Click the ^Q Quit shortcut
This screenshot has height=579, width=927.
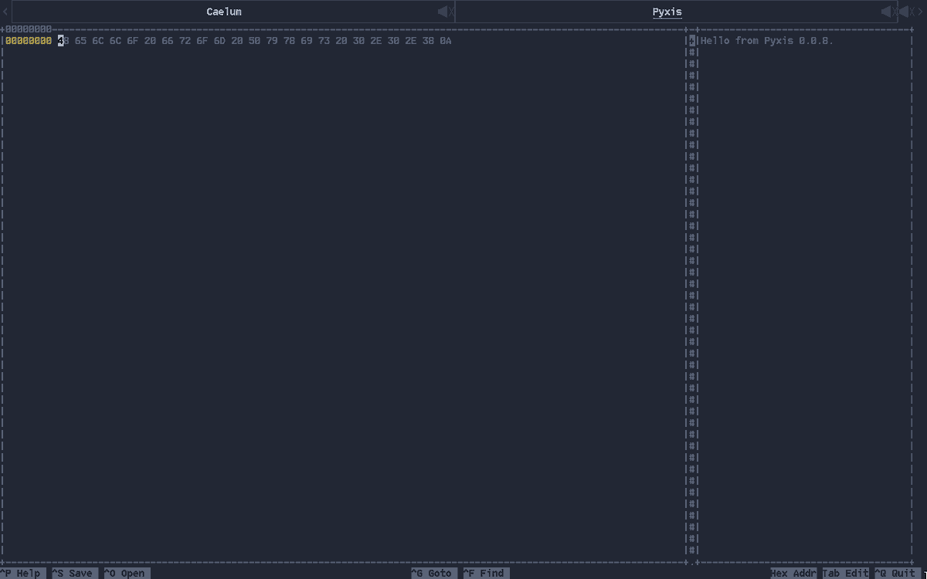point(898,573)
